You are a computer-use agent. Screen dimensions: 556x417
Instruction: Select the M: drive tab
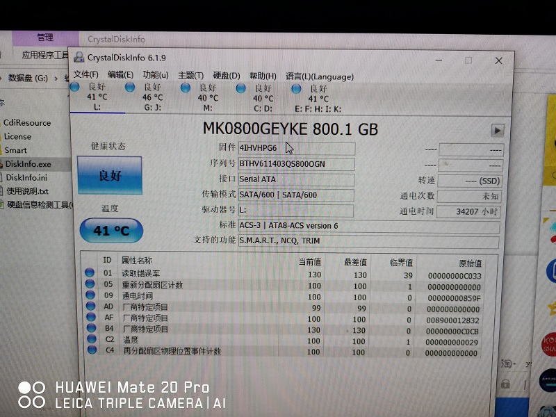click(x=208, y=97)
